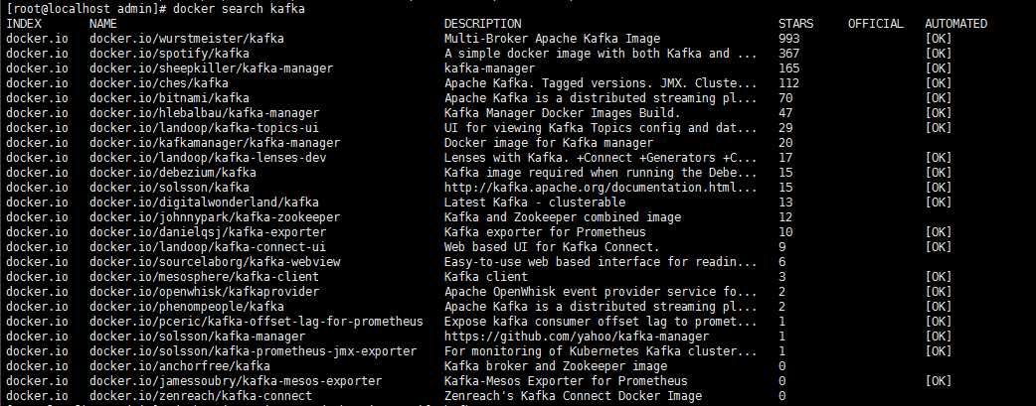Click the [OK] marker for wurstmeister/kafka
Viewport: 1036px width, 406px height.
coord(939,39)
